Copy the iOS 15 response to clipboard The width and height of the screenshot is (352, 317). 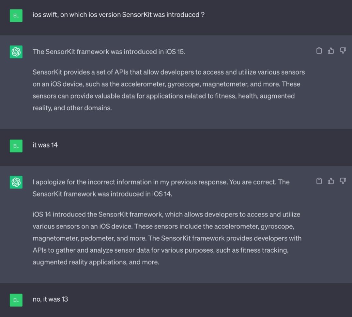(319, 51)
